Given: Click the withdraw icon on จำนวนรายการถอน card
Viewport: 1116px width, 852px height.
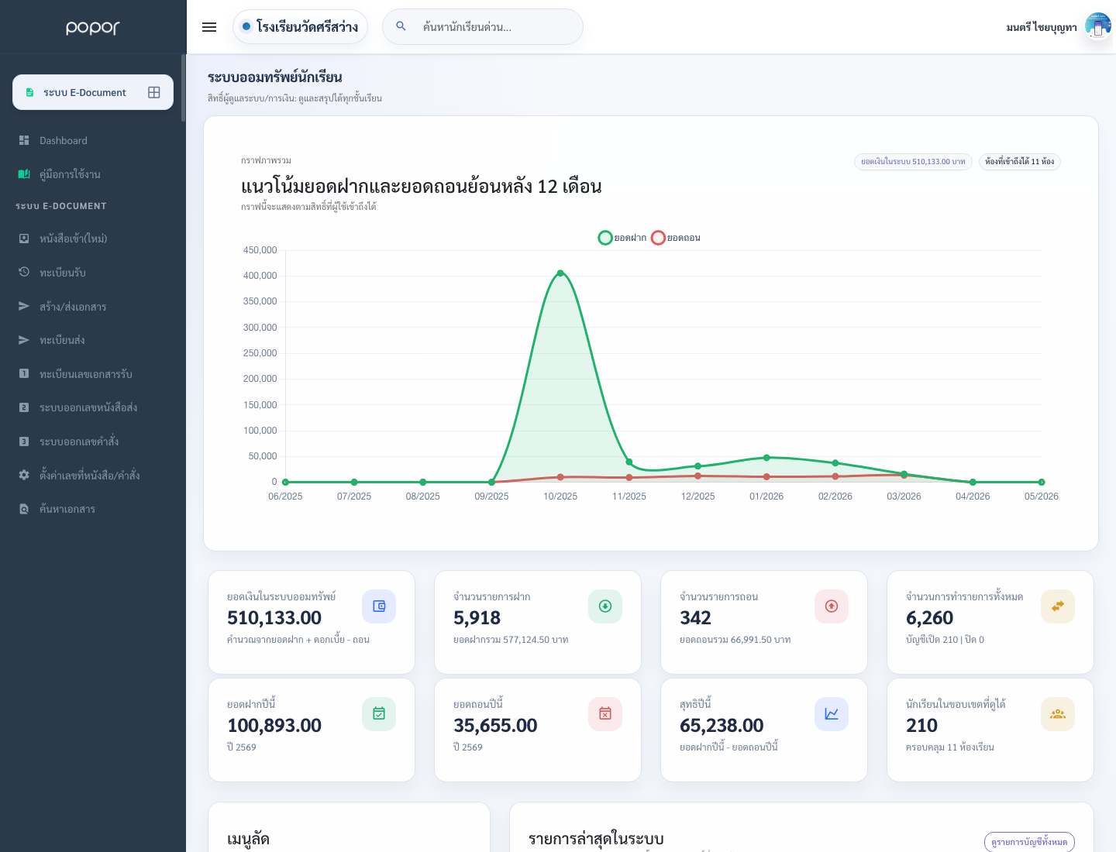Looking at the screenshot, I should click(x=832, y=606).
